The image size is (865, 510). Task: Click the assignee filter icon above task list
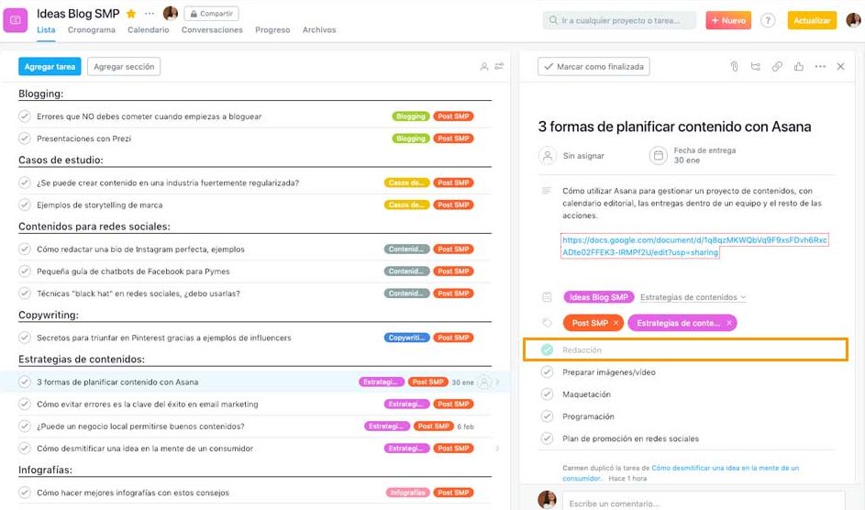(483, 67)
